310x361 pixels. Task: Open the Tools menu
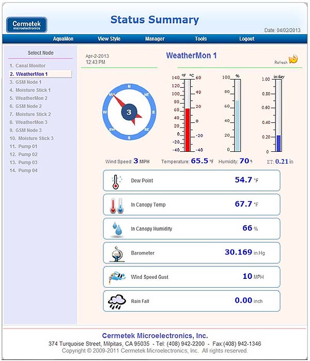(200, 39)
